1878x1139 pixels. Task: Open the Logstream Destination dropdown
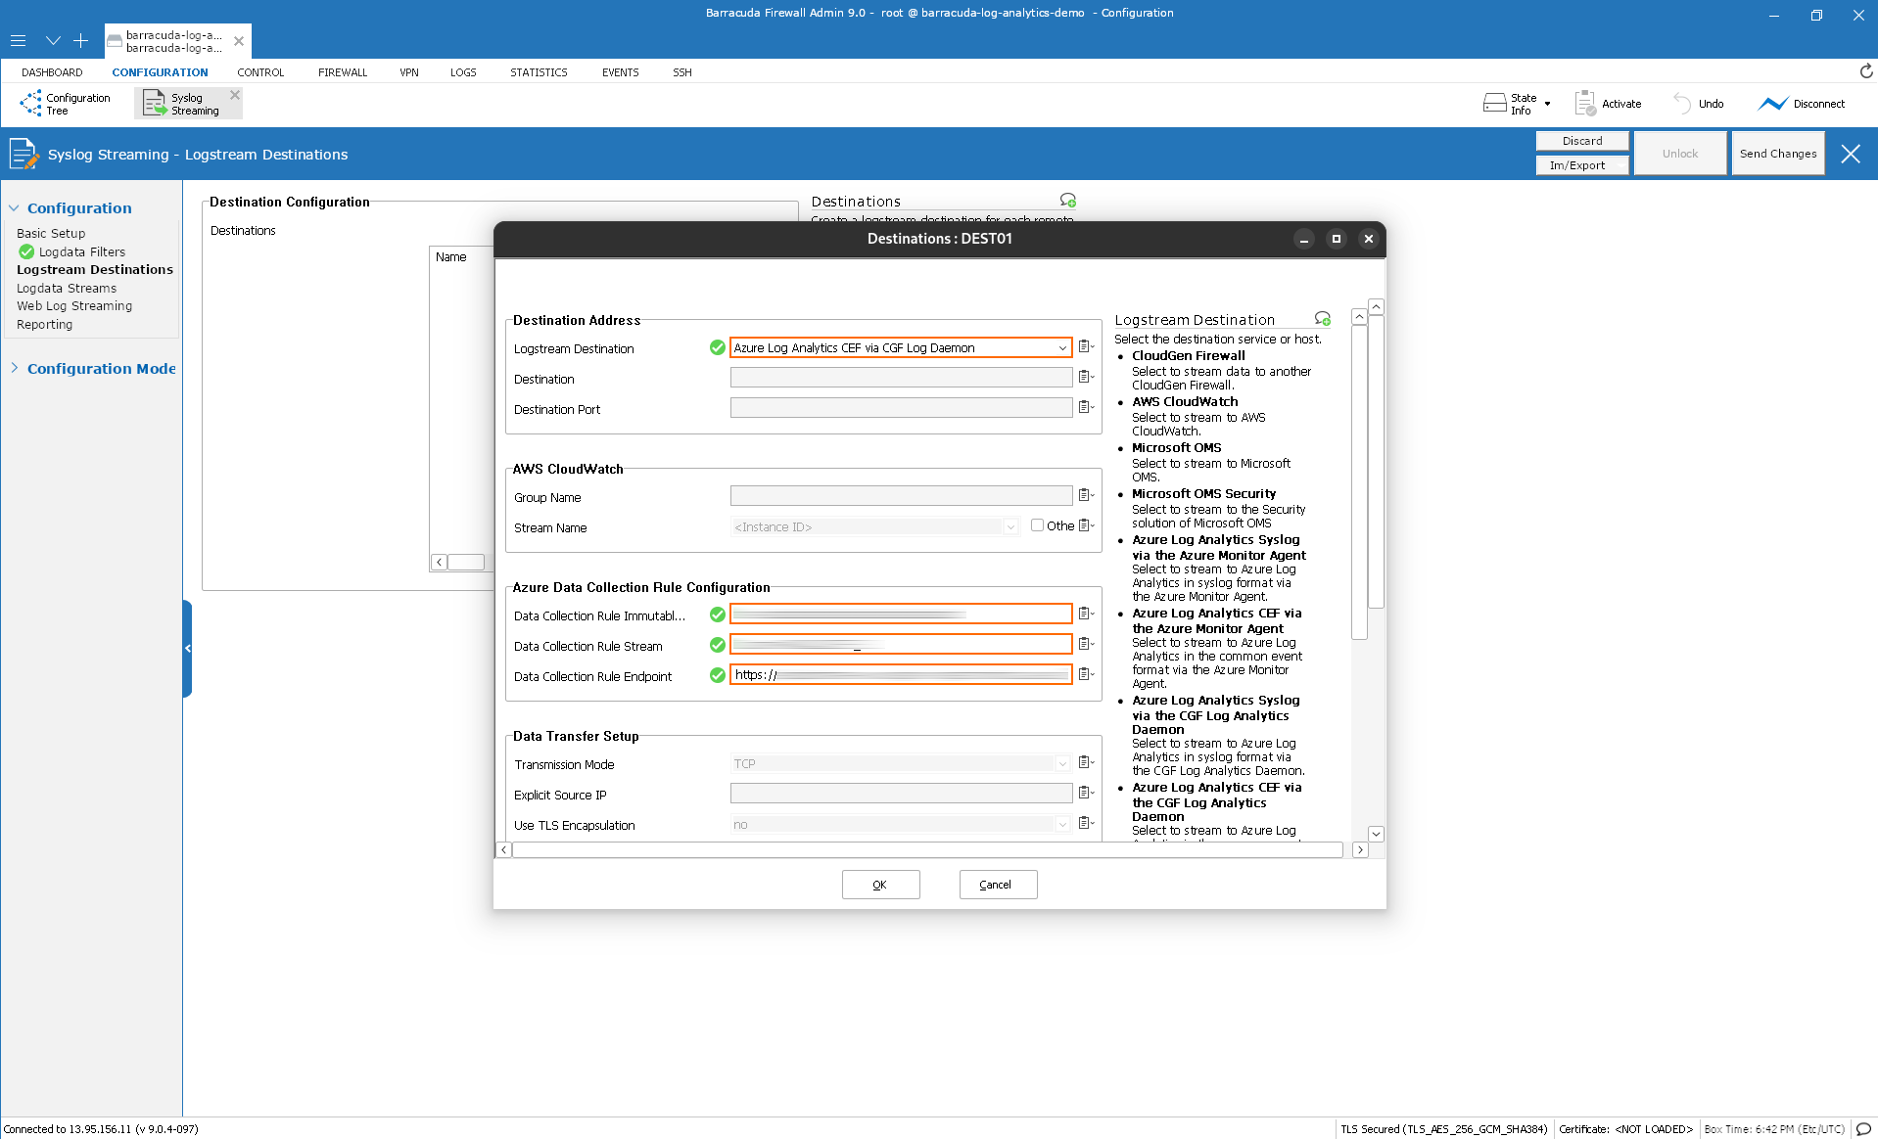(901, 347)
